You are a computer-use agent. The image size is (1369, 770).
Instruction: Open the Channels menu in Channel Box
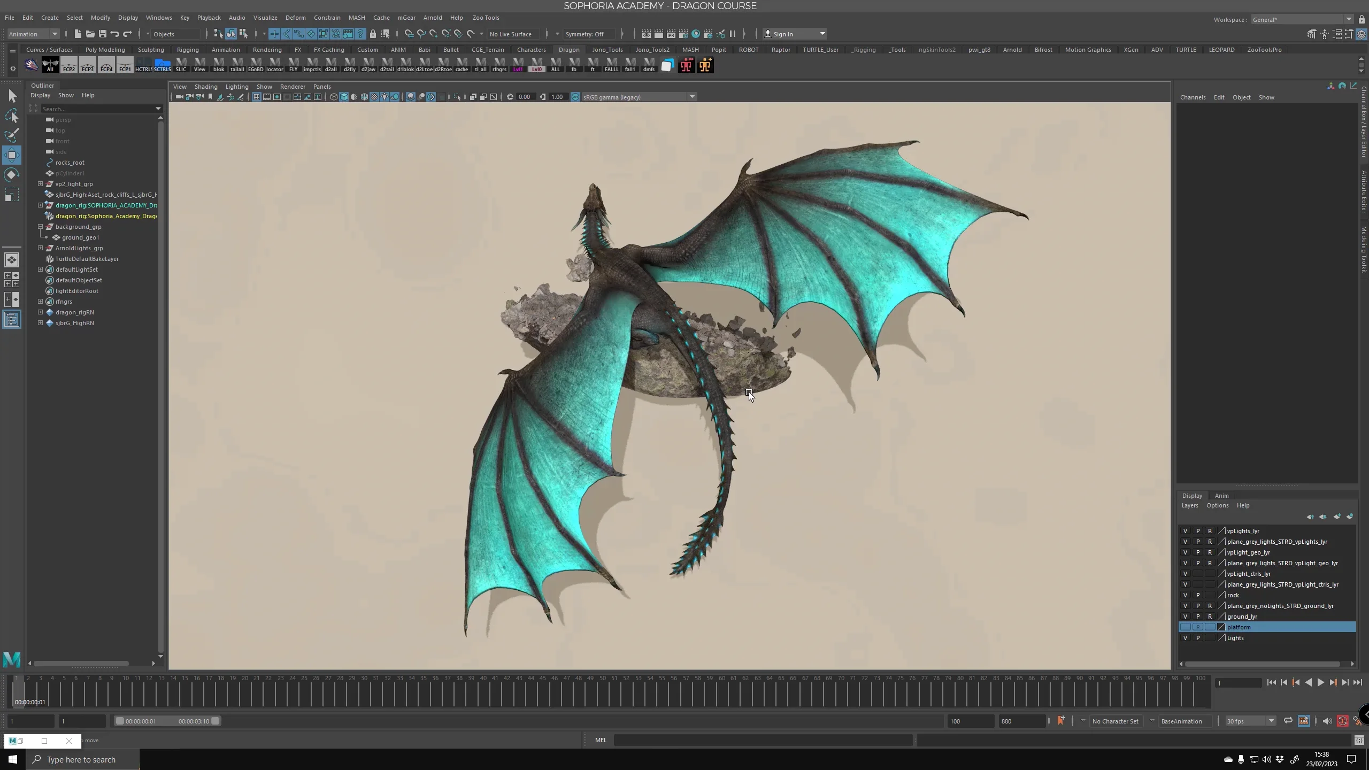click(1193, 97)
